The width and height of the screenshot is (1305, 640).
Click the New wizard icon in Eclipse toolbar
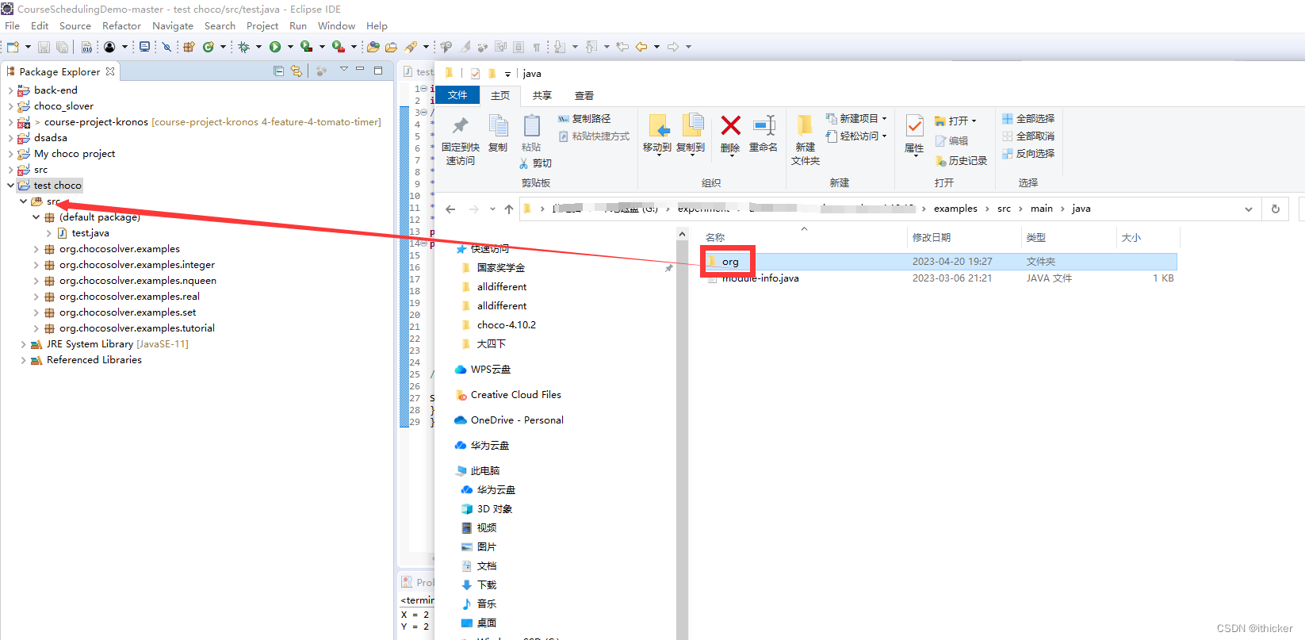[x=13, y=47]
